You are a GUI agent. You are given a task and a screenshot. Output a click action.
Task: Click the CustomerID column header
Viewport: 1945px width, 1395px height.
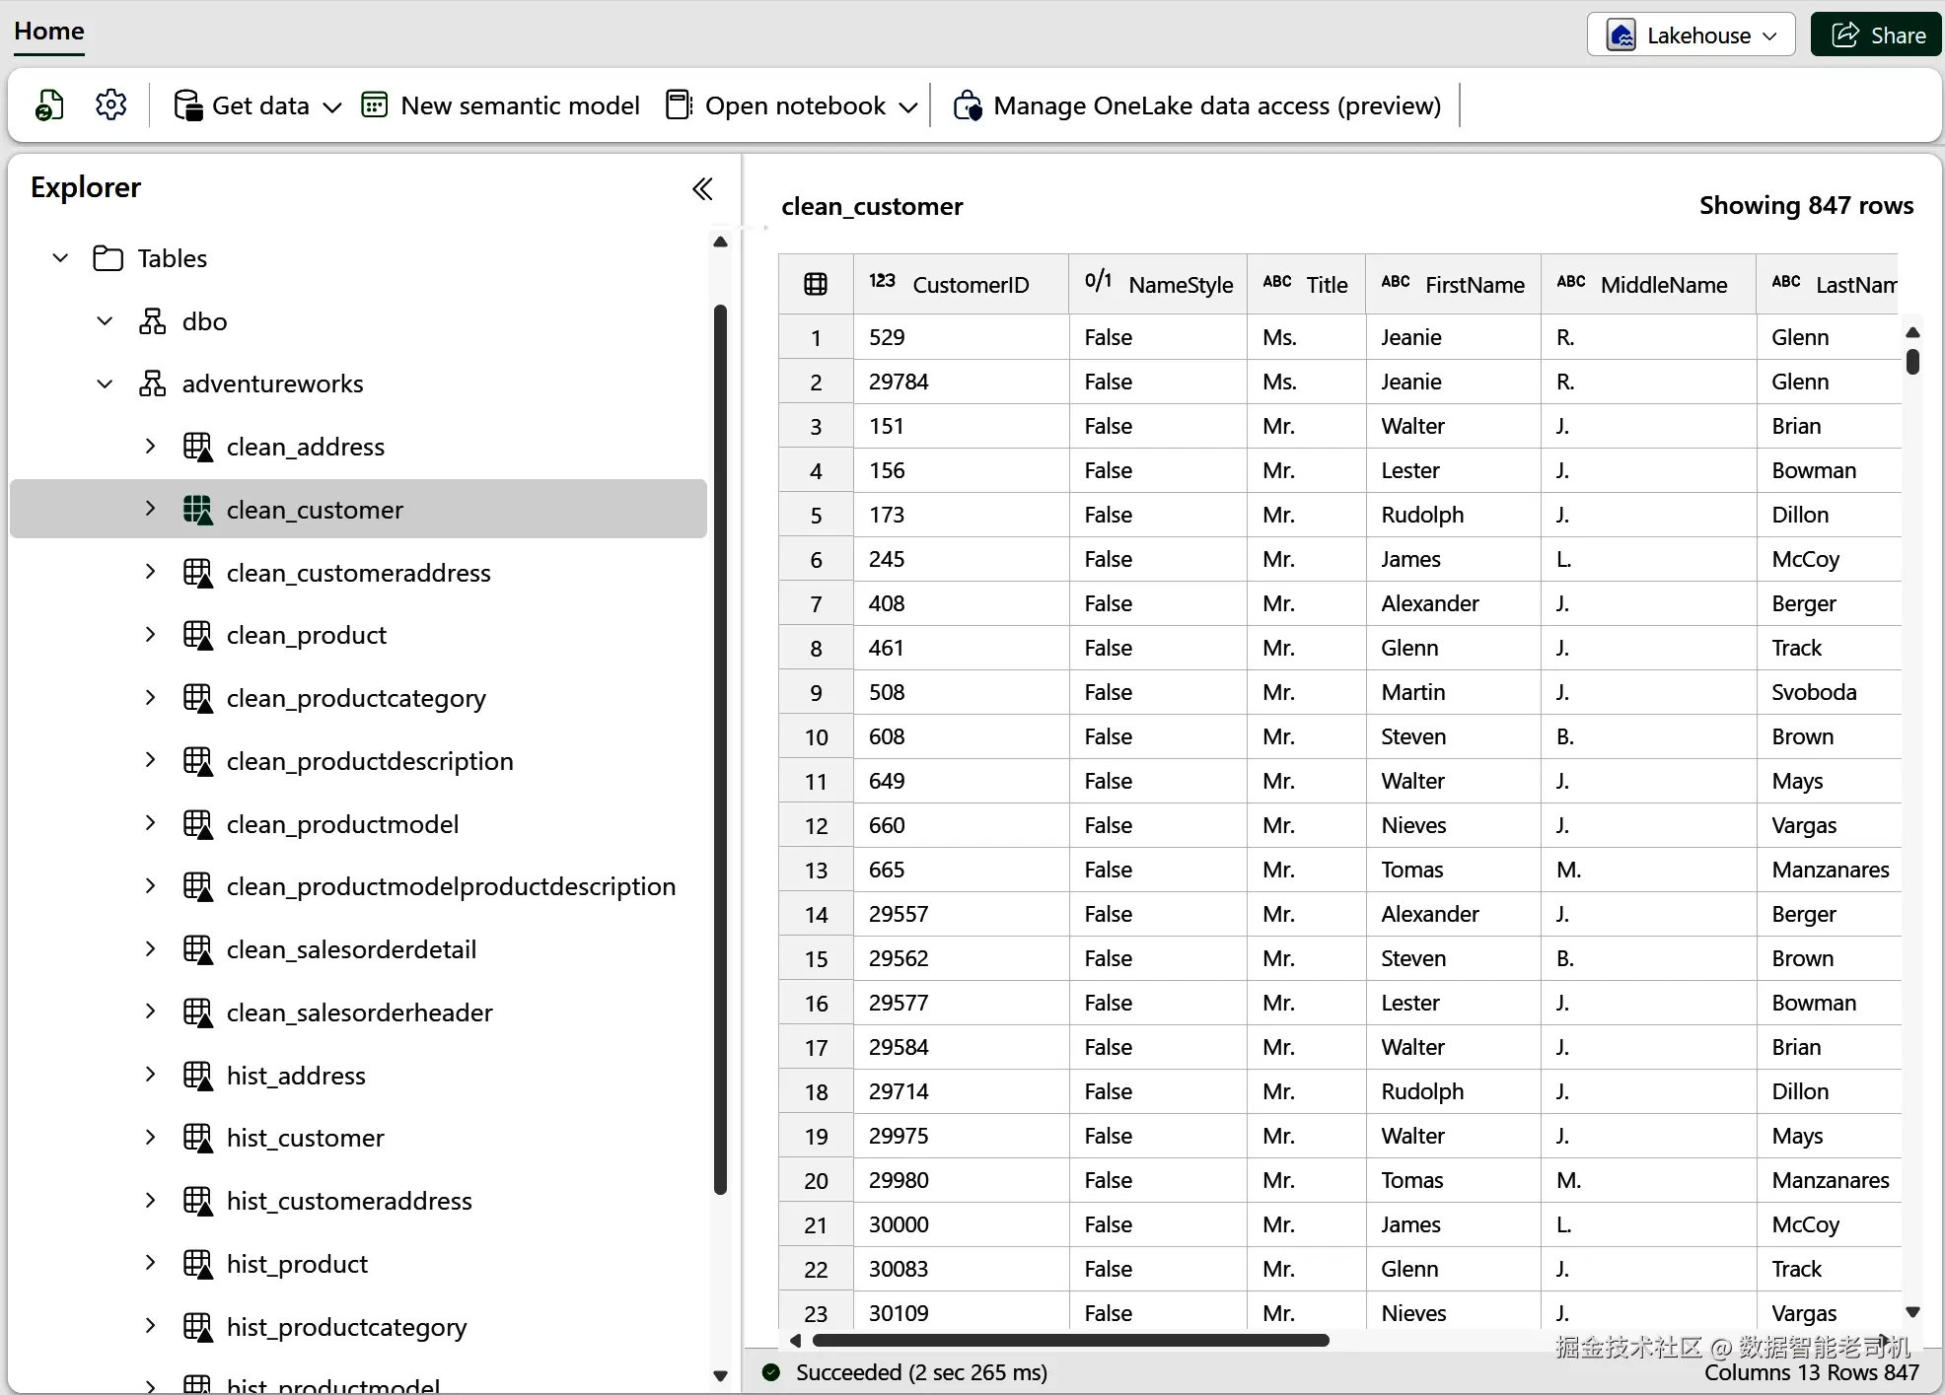[970, 285]
